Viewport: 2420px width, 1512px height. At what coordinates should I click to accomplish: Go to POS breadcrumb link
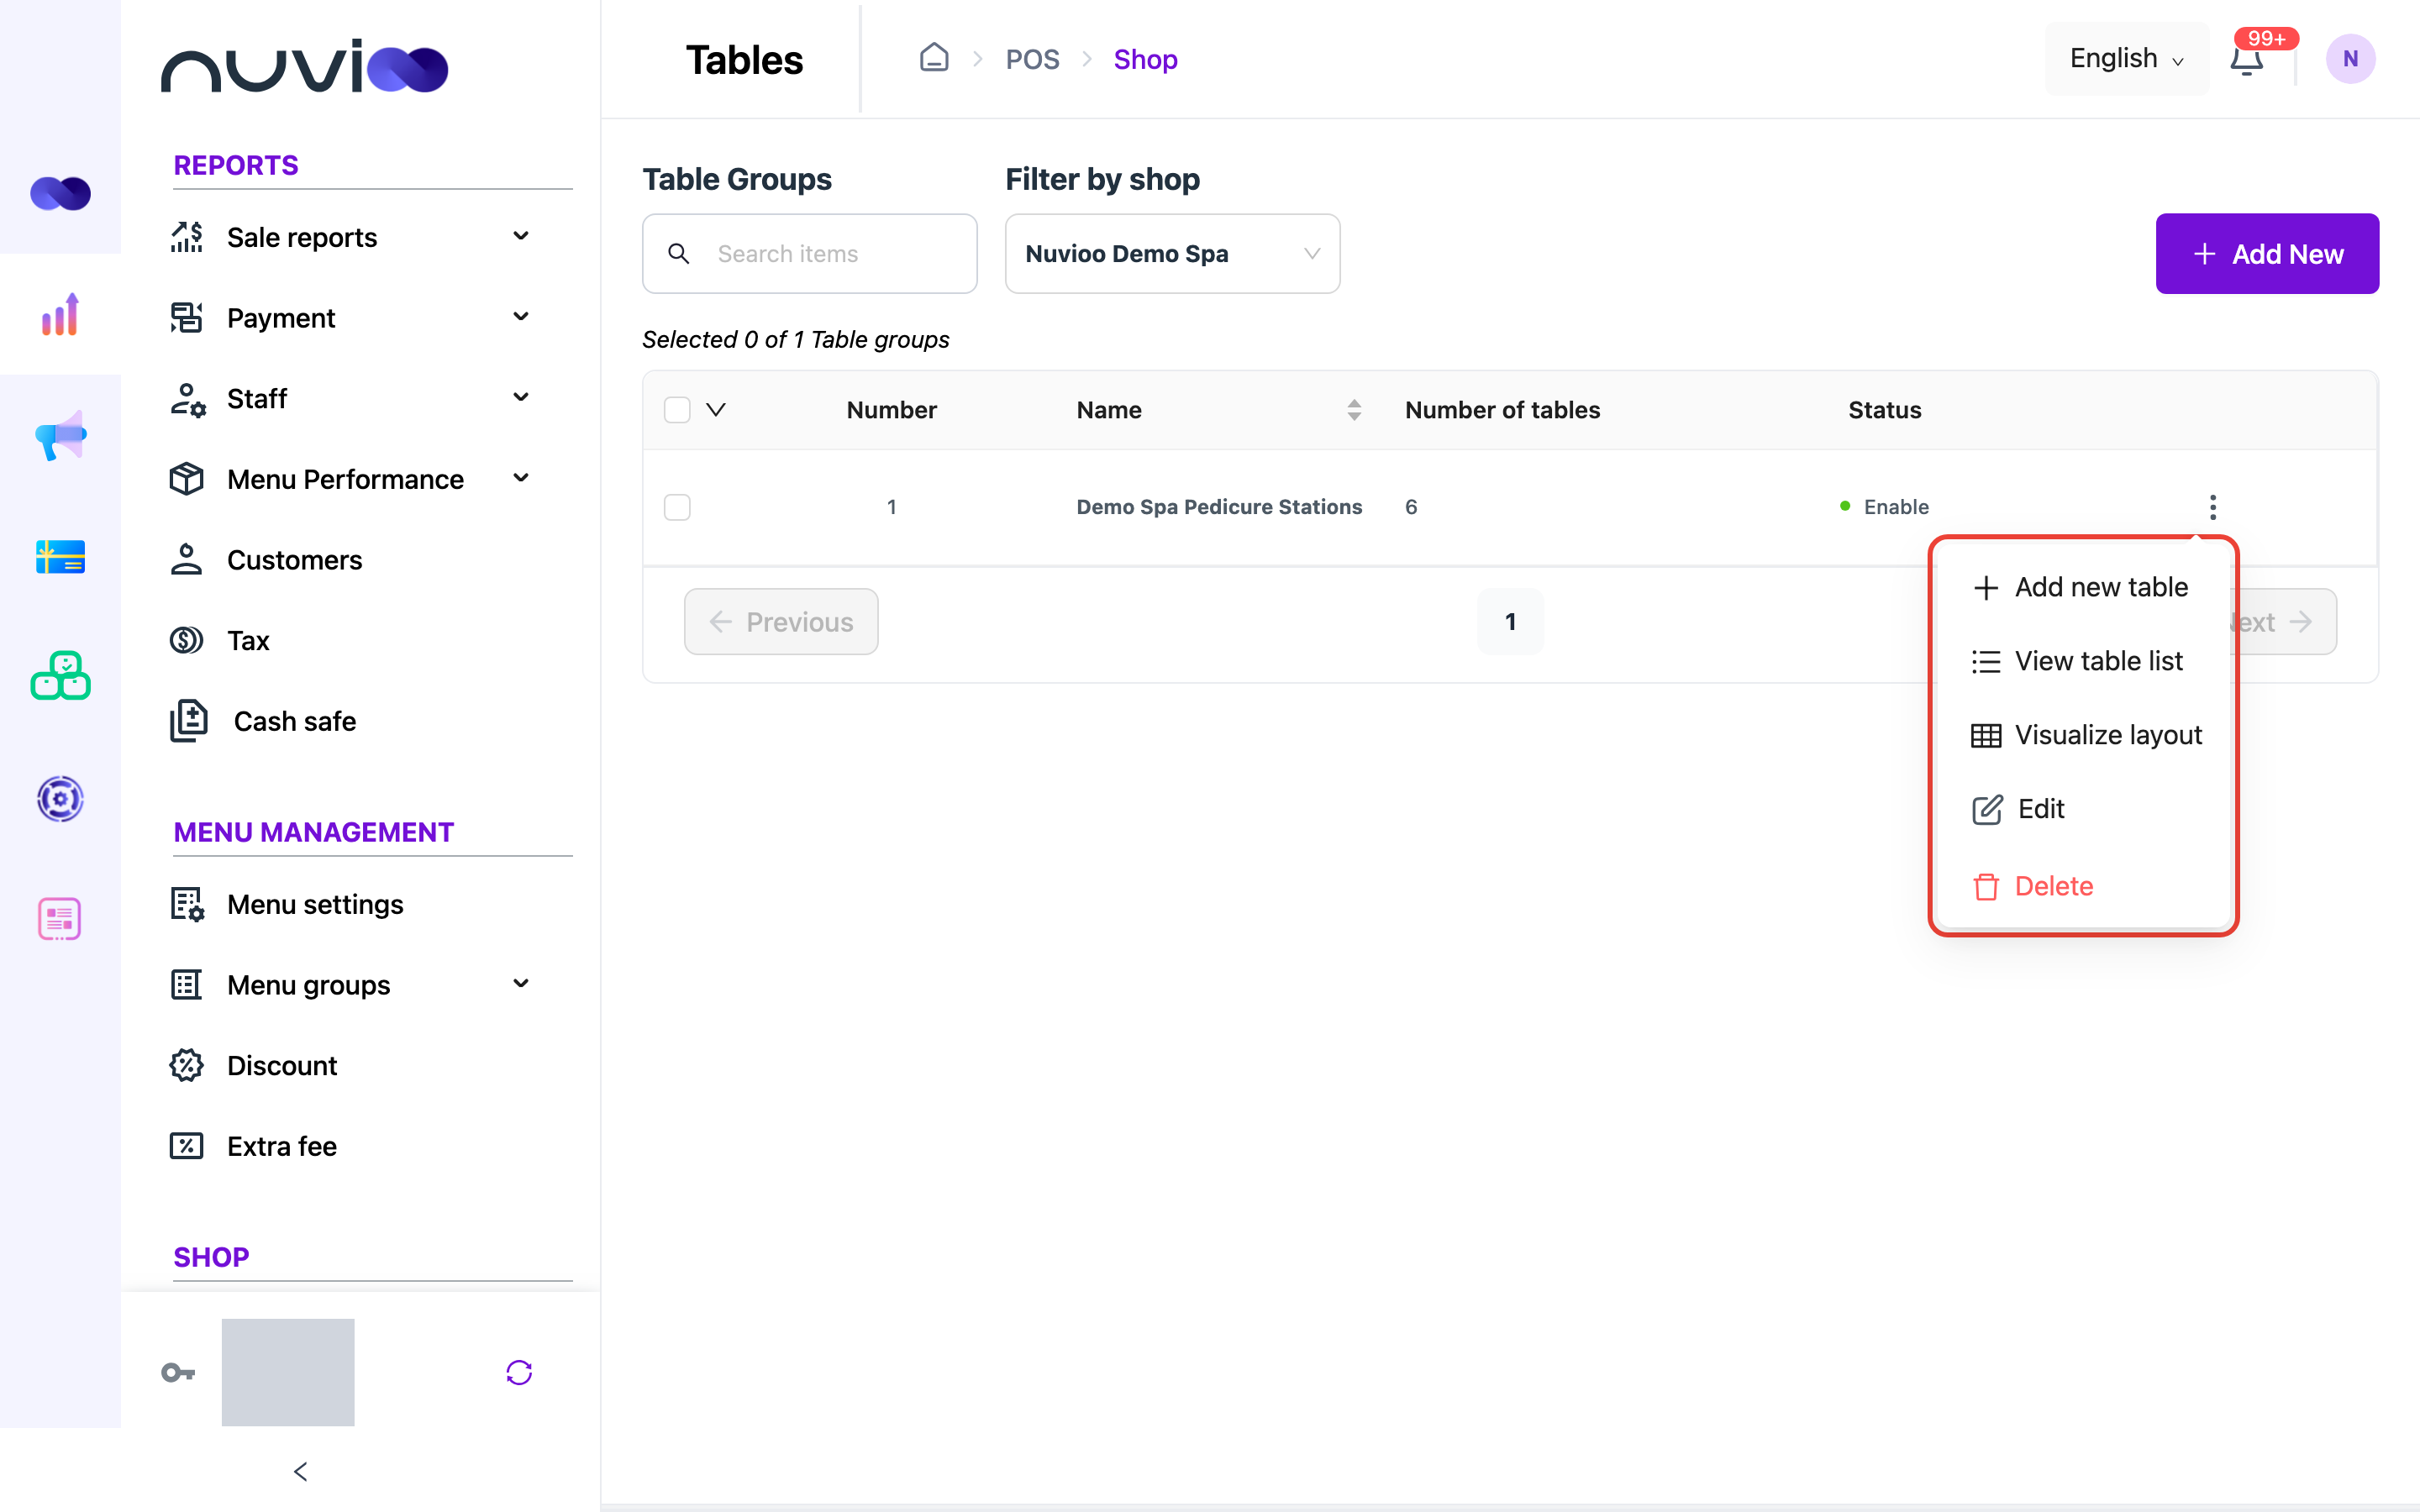(1032, 59)
